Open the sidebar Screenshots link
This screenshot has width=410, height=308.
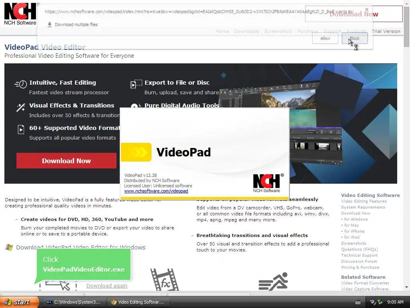click(x=354, y=243)
